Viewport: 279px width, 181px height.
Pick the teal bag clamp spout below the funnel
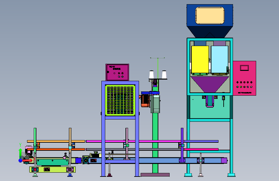click(210, 101)
